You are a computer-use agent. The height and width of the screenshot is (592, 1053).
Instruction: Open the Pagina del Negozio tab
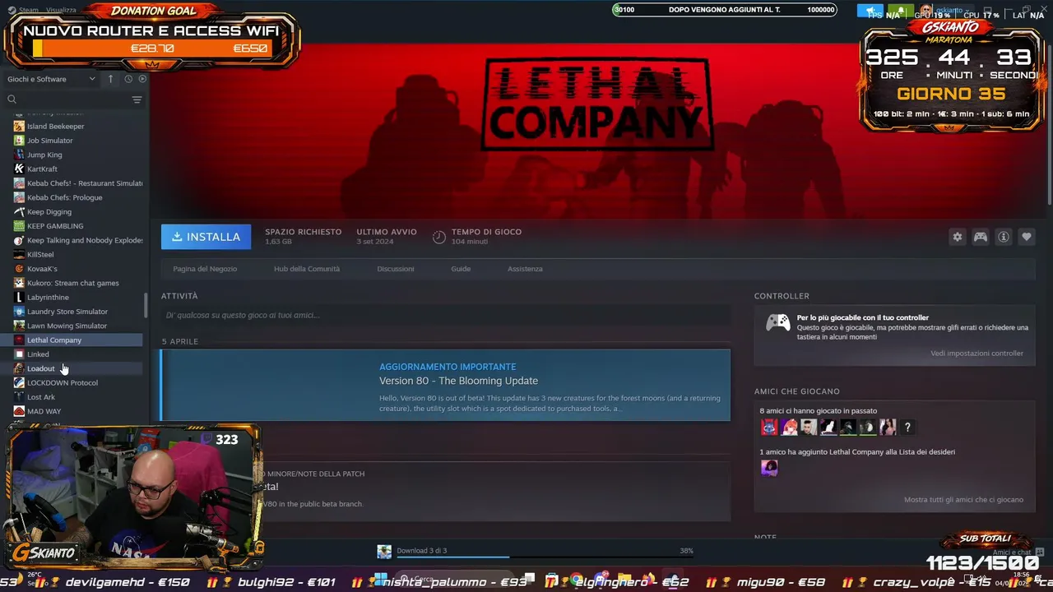(205, 269)
